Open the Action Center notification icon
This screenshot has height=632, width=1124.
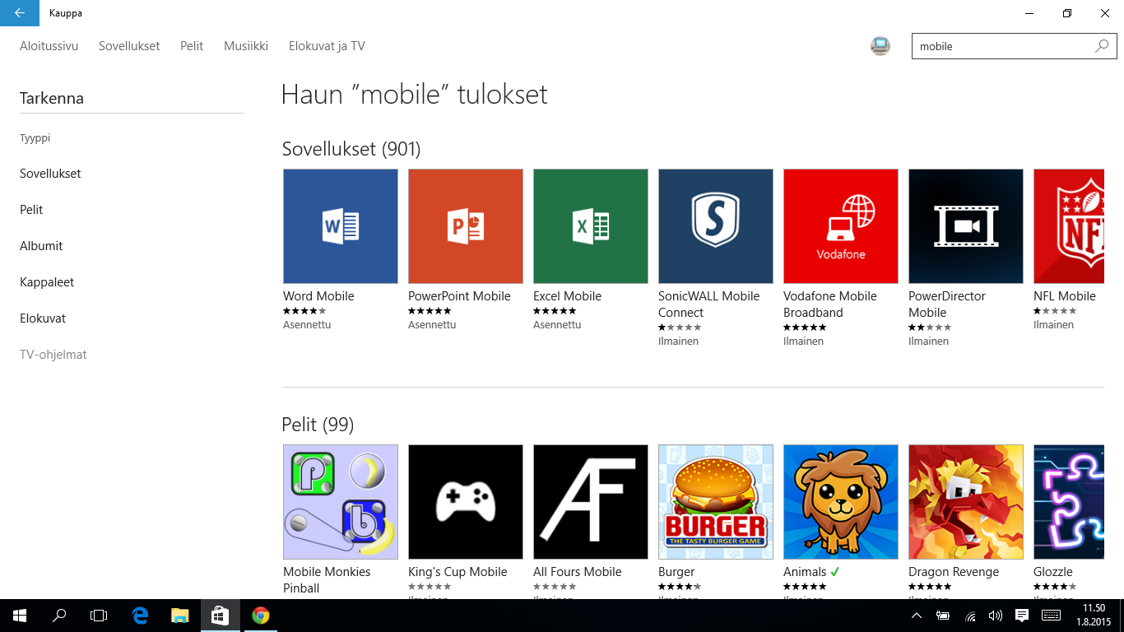[x=1022, y=616]
